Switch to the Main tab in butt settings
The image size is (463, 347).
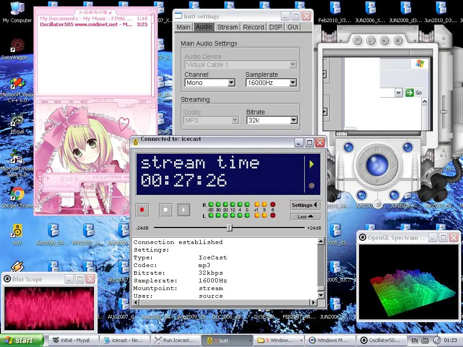184,27
